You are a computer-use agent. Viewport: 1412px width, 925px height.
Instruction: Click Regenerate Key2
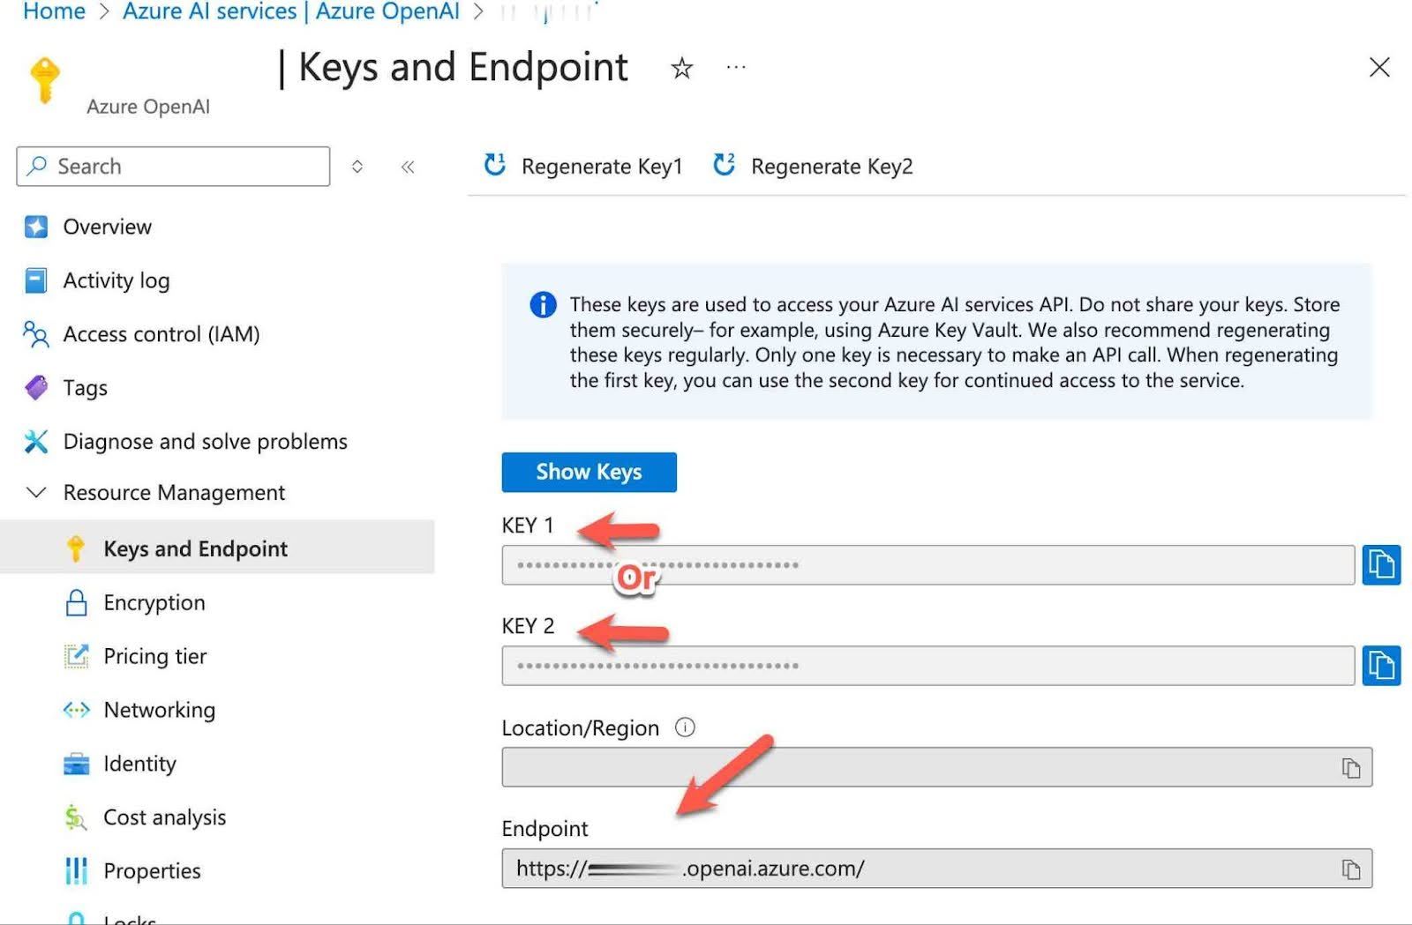click(x=813, y=166)
